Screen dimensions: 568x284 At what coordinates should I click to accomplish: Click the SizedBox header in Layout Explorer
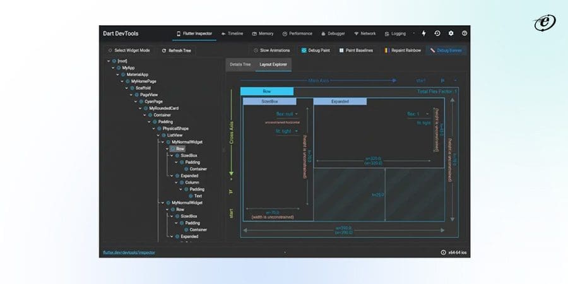[x=269, y=102]
